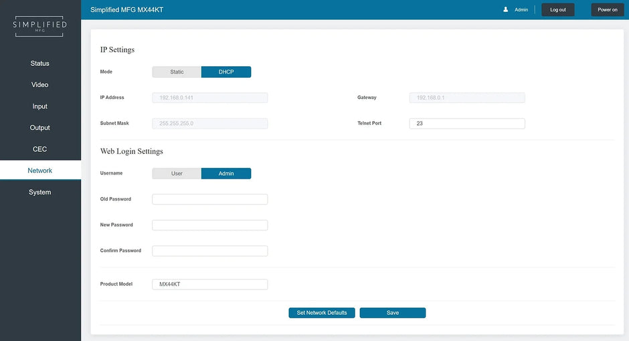Open the Status menu page

(x=40, y=64)
